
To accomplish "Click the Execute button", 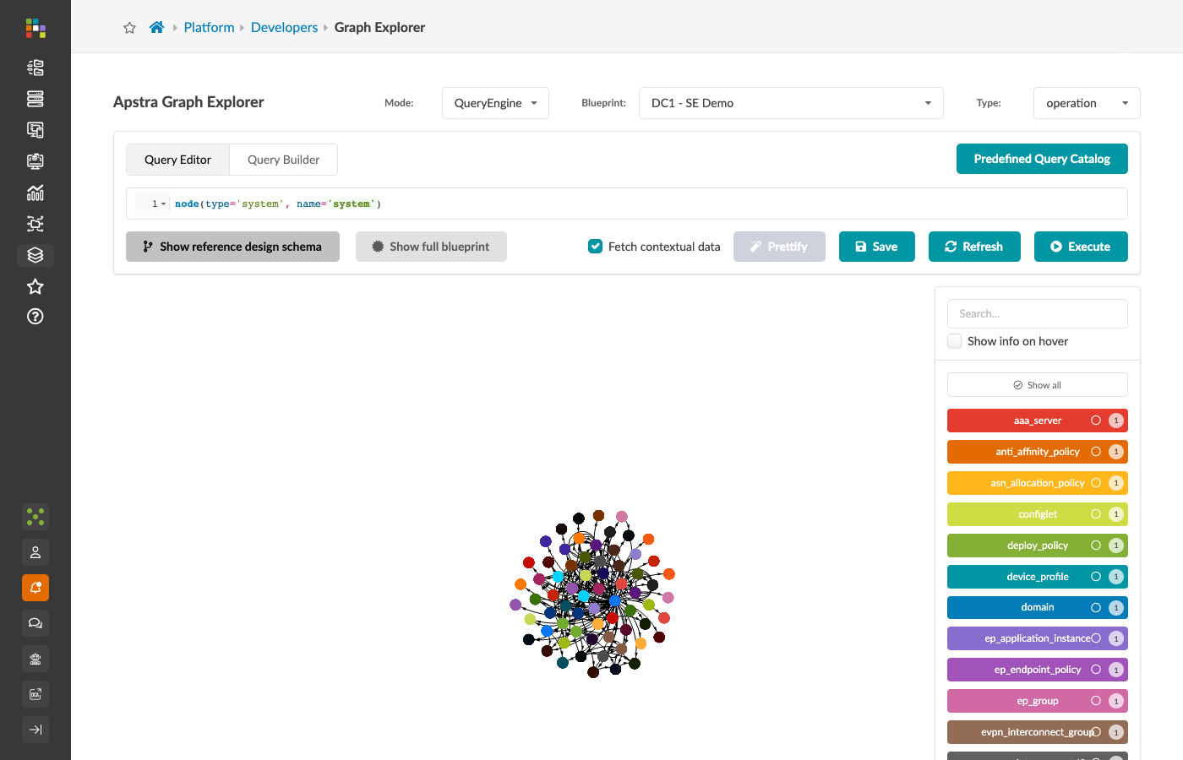I will (x=1081, y=247).
